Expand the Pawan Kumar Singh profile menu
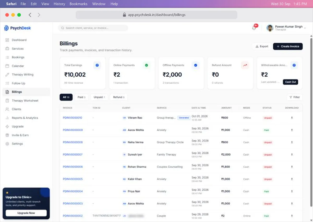The height and width of the screenshot is (222, 313). (x=286, y=28)
